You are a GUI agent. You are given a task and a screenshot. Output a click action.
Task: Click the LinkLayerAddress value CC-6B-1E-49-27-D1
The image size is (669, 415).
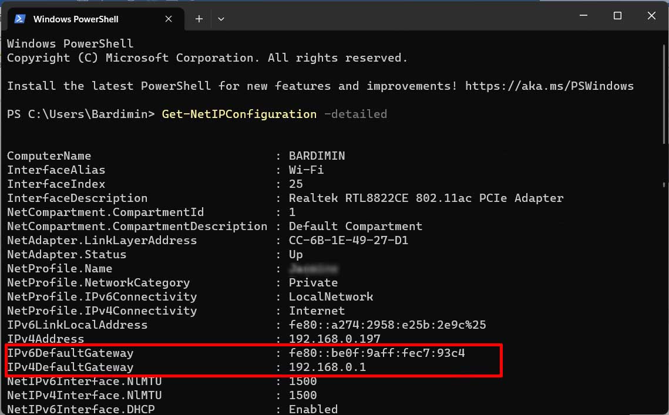click(348, 241)
